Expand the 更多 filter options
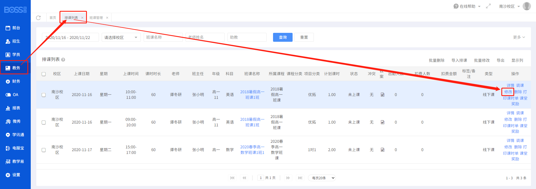The height and width of the screenshot is (189, 536). pos(519,37)
